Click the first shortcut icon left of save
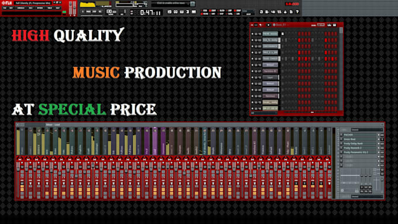398x224 pixels. pos(261,12)
